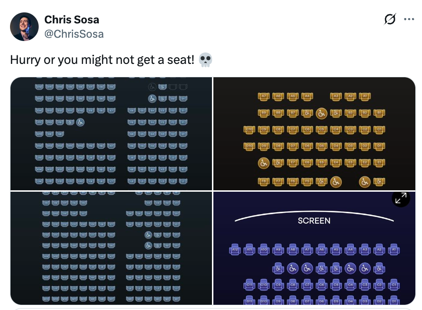The image size is (422, 310).
Task: Select the round gold wheelchair icon left of E7
Action: pos(263,163)
